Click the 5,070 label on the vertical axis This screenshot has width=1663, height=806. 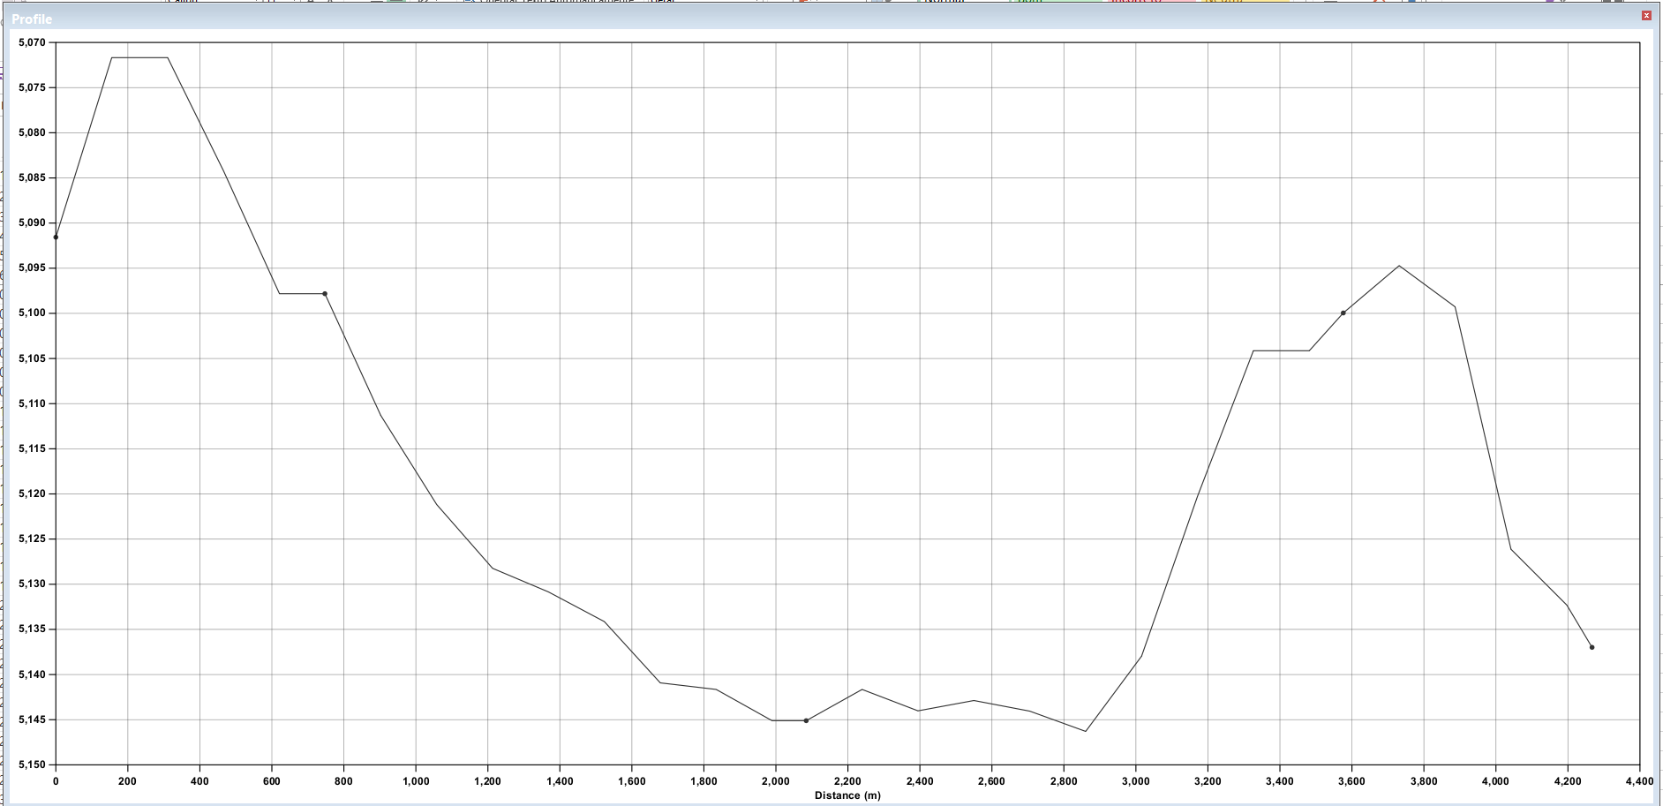(32, 42)
